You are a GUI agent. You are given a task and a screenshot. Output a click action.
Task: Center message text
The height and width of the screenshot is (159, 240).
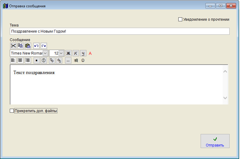[x=20, y=61]
